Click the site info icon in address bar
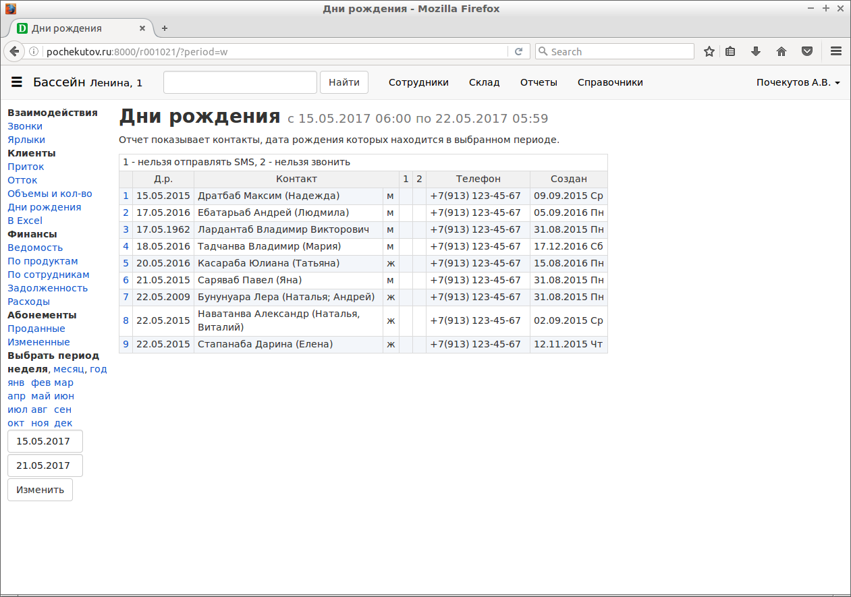 34,51
